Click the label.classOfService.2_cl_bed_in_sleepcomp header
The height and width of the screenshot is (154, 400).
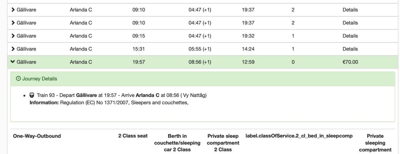(x=299, y=136)
